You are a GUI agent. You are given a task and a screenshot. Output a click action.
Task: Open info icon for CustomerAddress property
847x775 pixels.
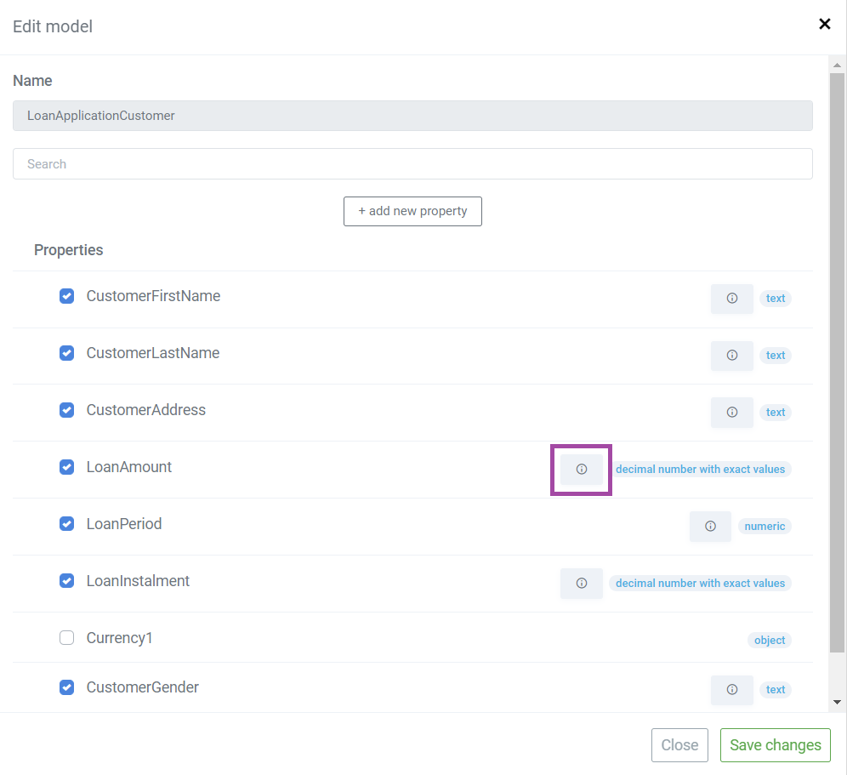tap(731, 413)
